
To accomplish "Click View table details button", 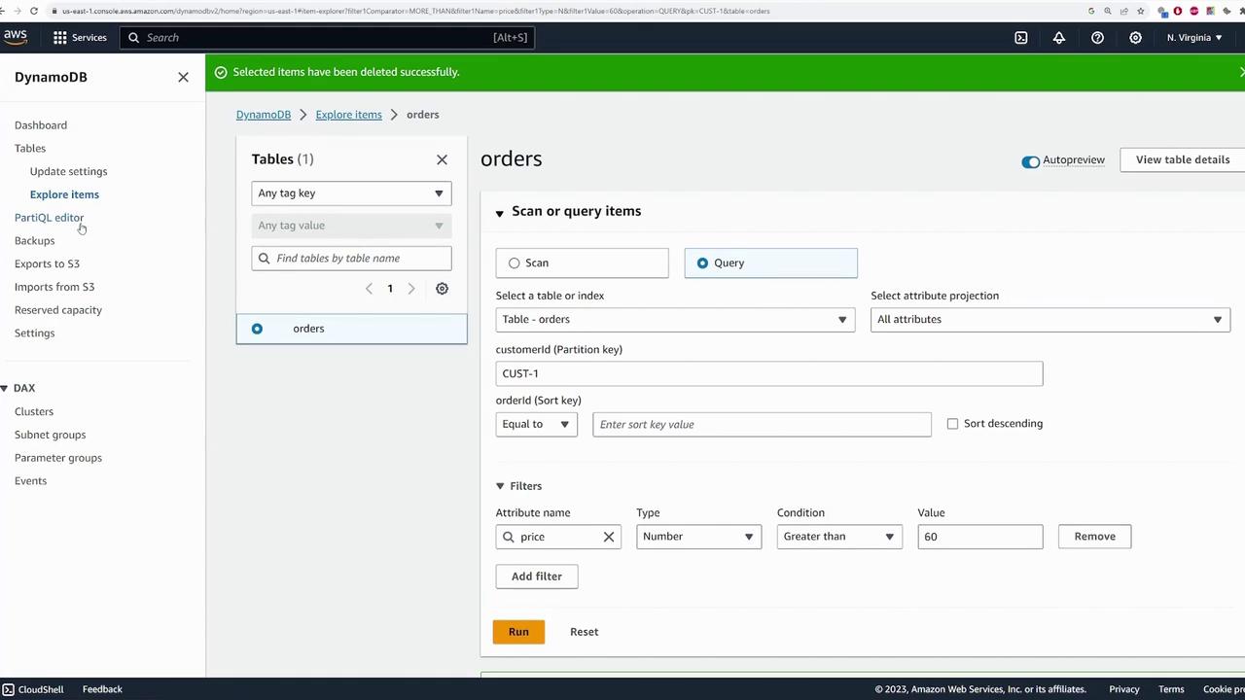I will point(1183,159).
